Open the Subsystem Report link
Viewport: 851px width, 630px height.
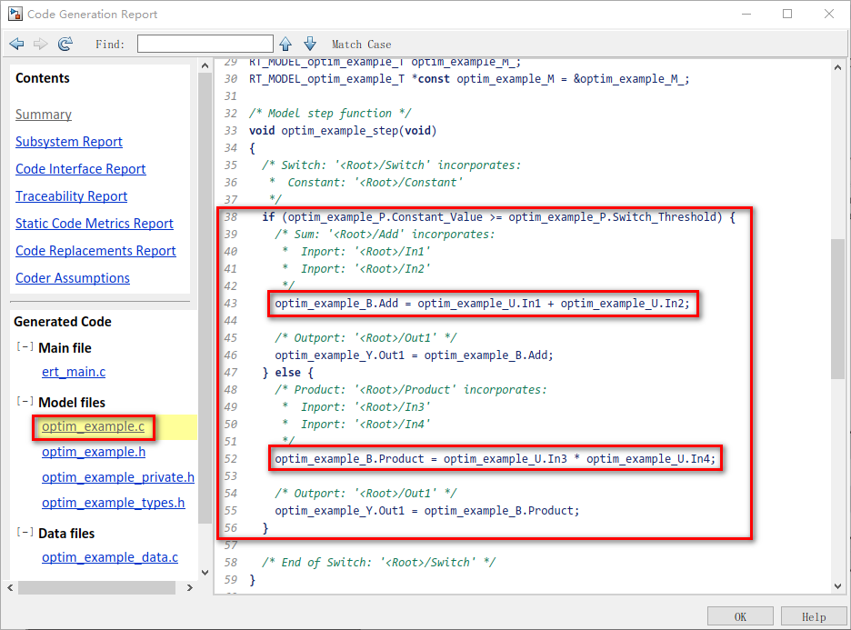69,142
